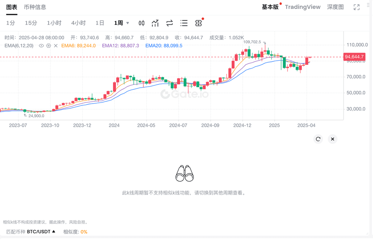This screenshot has height=241, width=373.
Task: Open the technical indicators icon
Action: pos(155,23)
